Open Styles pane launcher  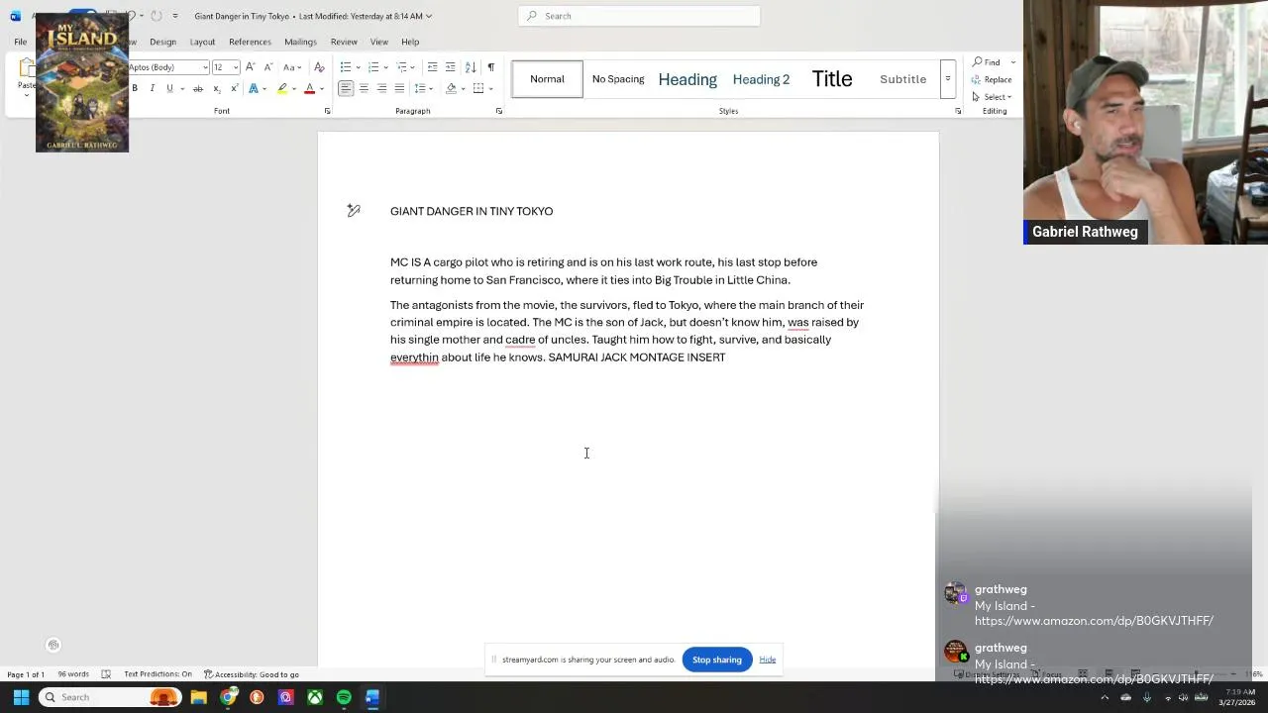point(958,111)
